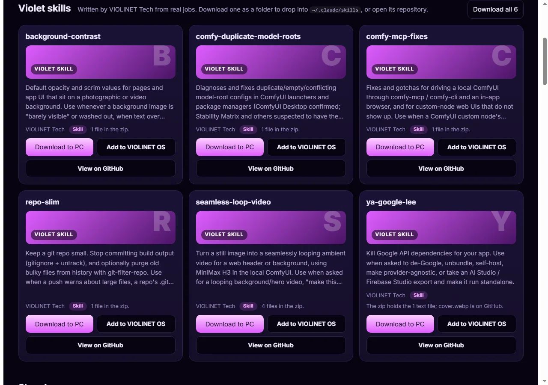View ya-google-lee on GitHub
This screenshot has height=385, width=548.
(441, 345)
